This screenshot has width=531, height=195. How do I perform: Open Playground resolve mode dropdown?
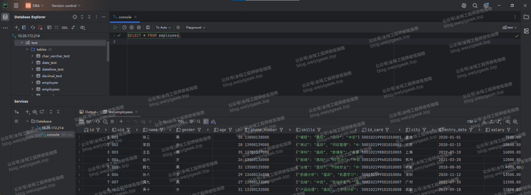pyautogui.click(x=195, y=28)
